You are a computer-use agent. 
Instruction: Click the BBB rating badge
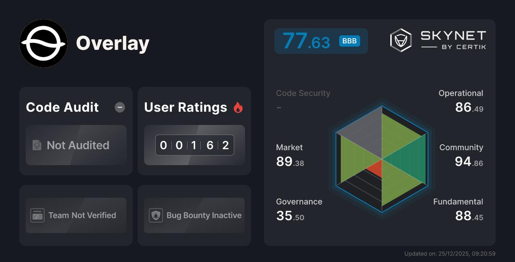[x=349, y=41]
